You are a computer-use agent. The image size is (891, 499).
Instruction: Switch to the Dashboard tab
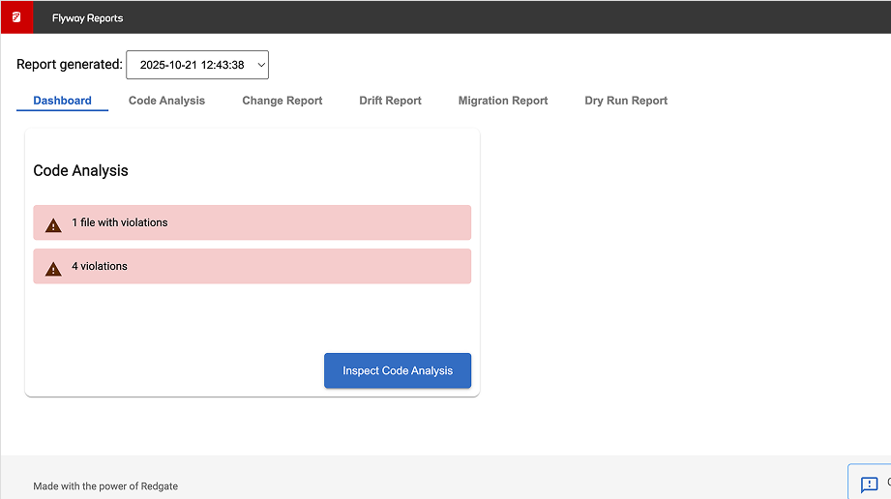click(x=62, y=101)
